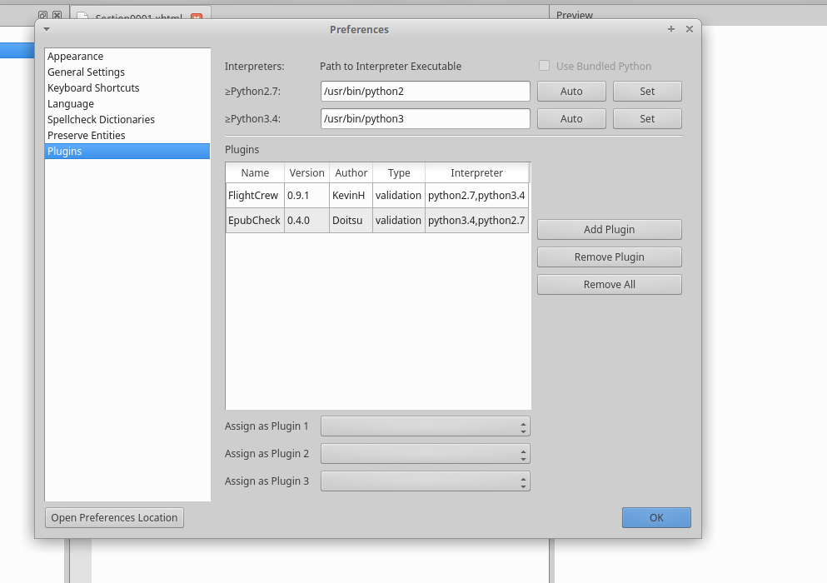Close the Preferences dialog with X icon
The width and height of the screenshot is (827, 583).
tap(690, 29)
